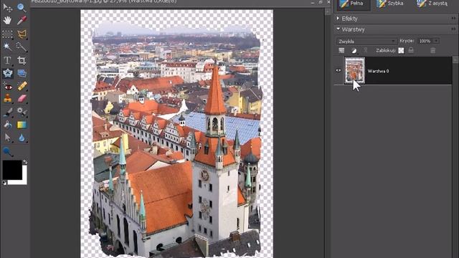
Task: Select the Crop tool
Action: click(x=22, y=60)
